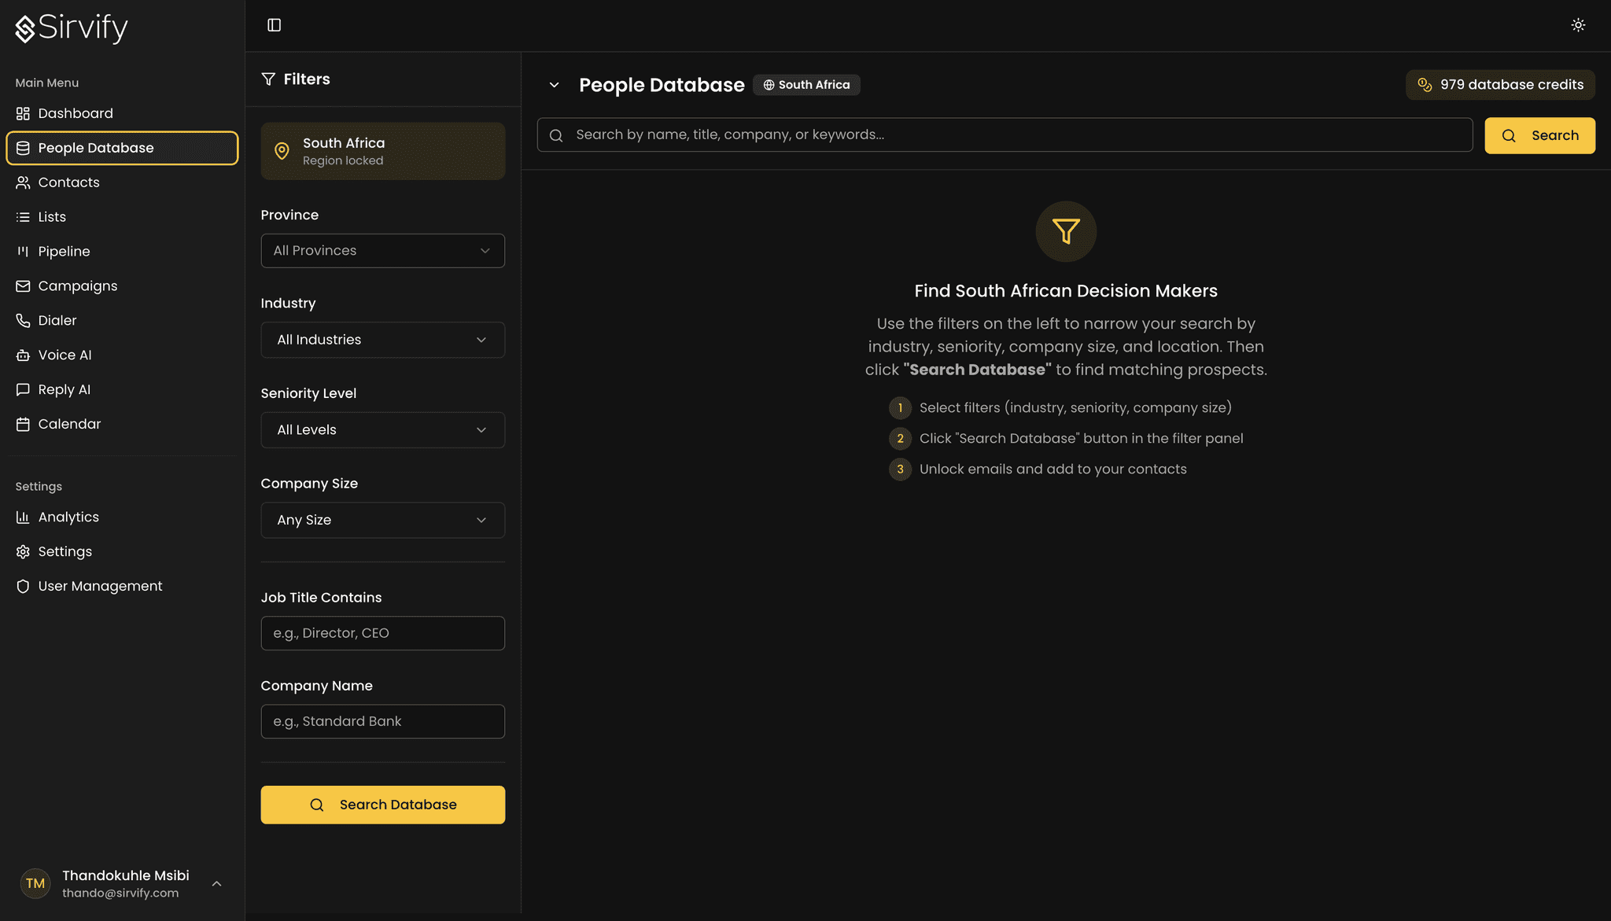This screenshot has height=921, width=1611.
Task: Click the yellow Search Database button
Action: click(382, 805)
